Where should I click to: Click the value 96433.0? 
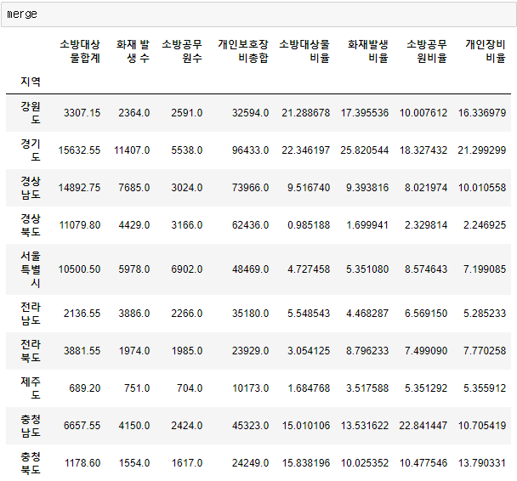tap(250, 150)
